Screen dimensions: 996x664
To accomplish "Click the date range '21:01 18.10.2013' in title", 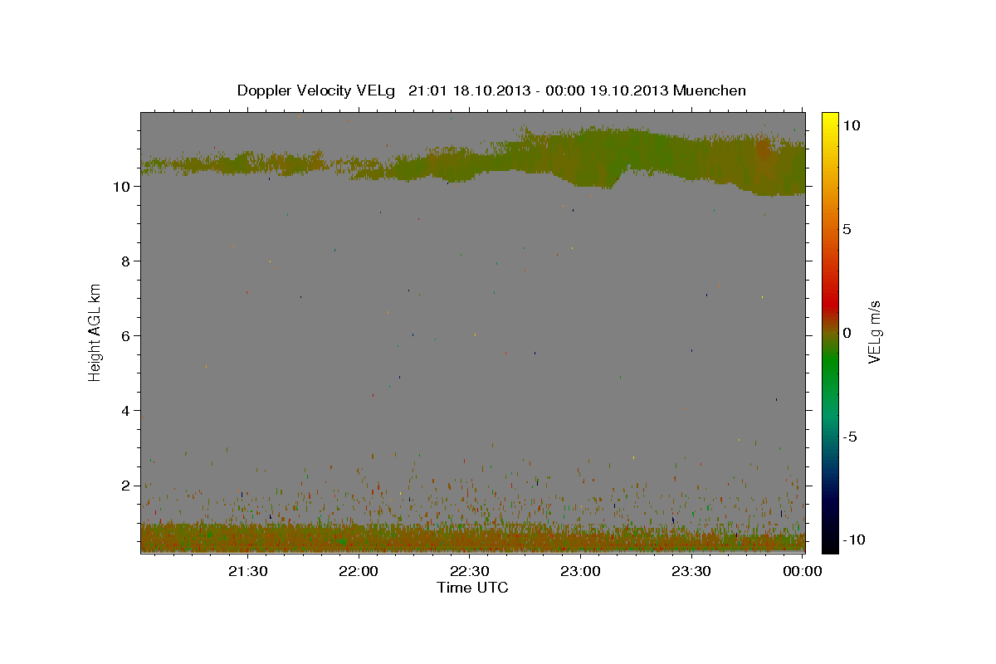I will coord(469,90).
